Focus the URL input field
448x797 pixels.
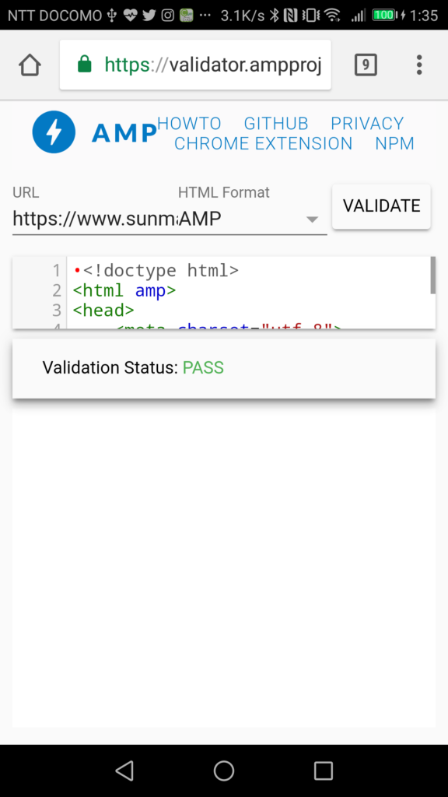tap(95, 219)
